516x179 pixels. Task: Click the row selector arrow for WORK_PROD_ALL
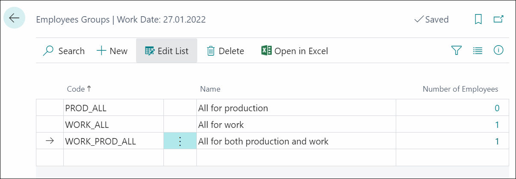[50, 141]
